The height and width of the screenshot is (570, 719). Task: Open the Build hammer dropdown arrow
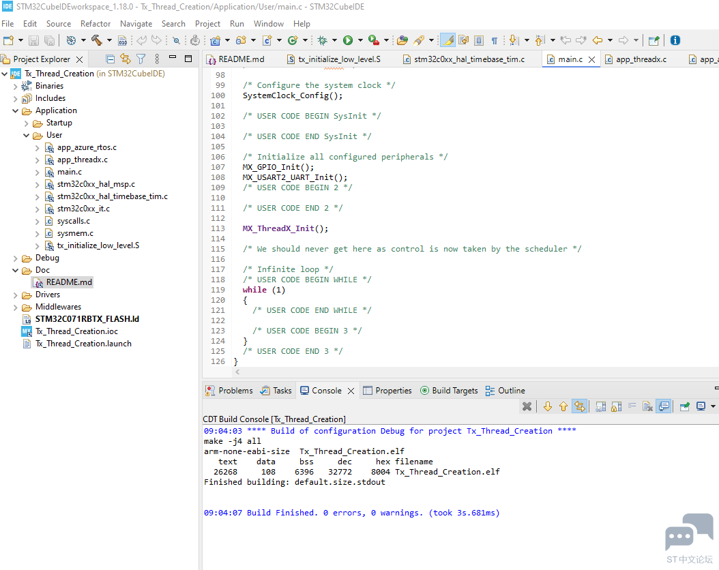point(109,40)
